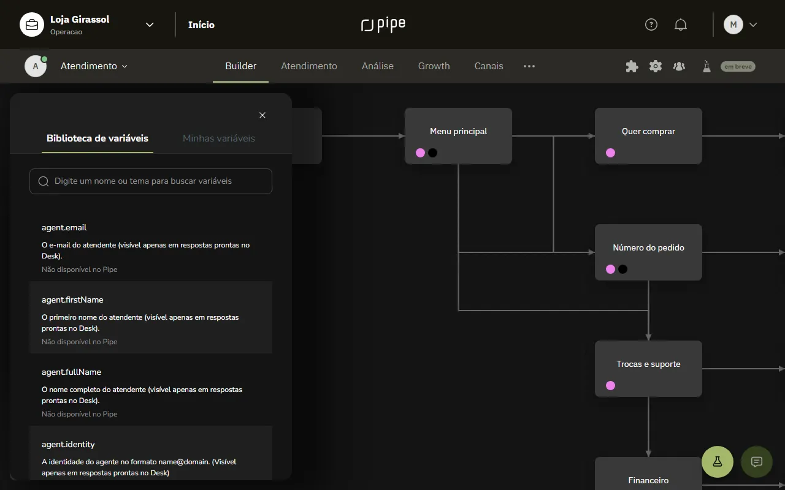Open the floating chat message button
785x490 pixels.
pyautogui.click(x=757, y=462)
